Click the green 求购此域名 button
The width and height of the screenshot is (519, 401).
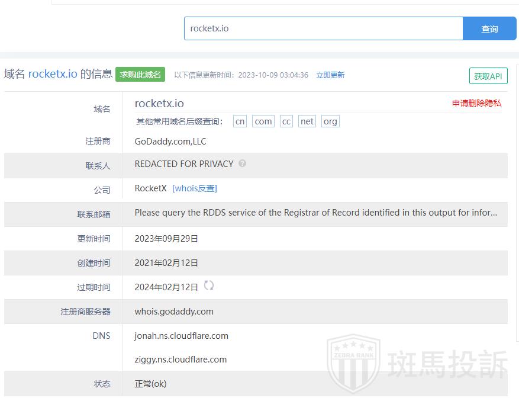pos(140,75)
